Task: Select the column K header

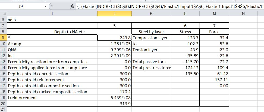Action: [x=151, y=14]
